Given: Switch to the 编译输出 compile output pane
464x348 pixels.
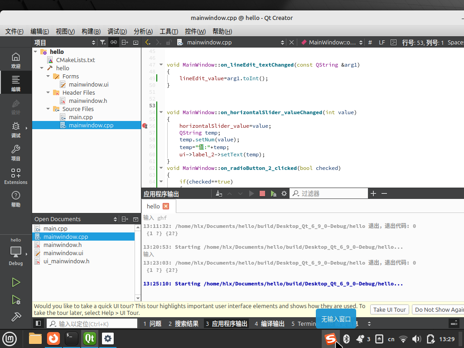Looking at the screenshot, I should (270, 324).
